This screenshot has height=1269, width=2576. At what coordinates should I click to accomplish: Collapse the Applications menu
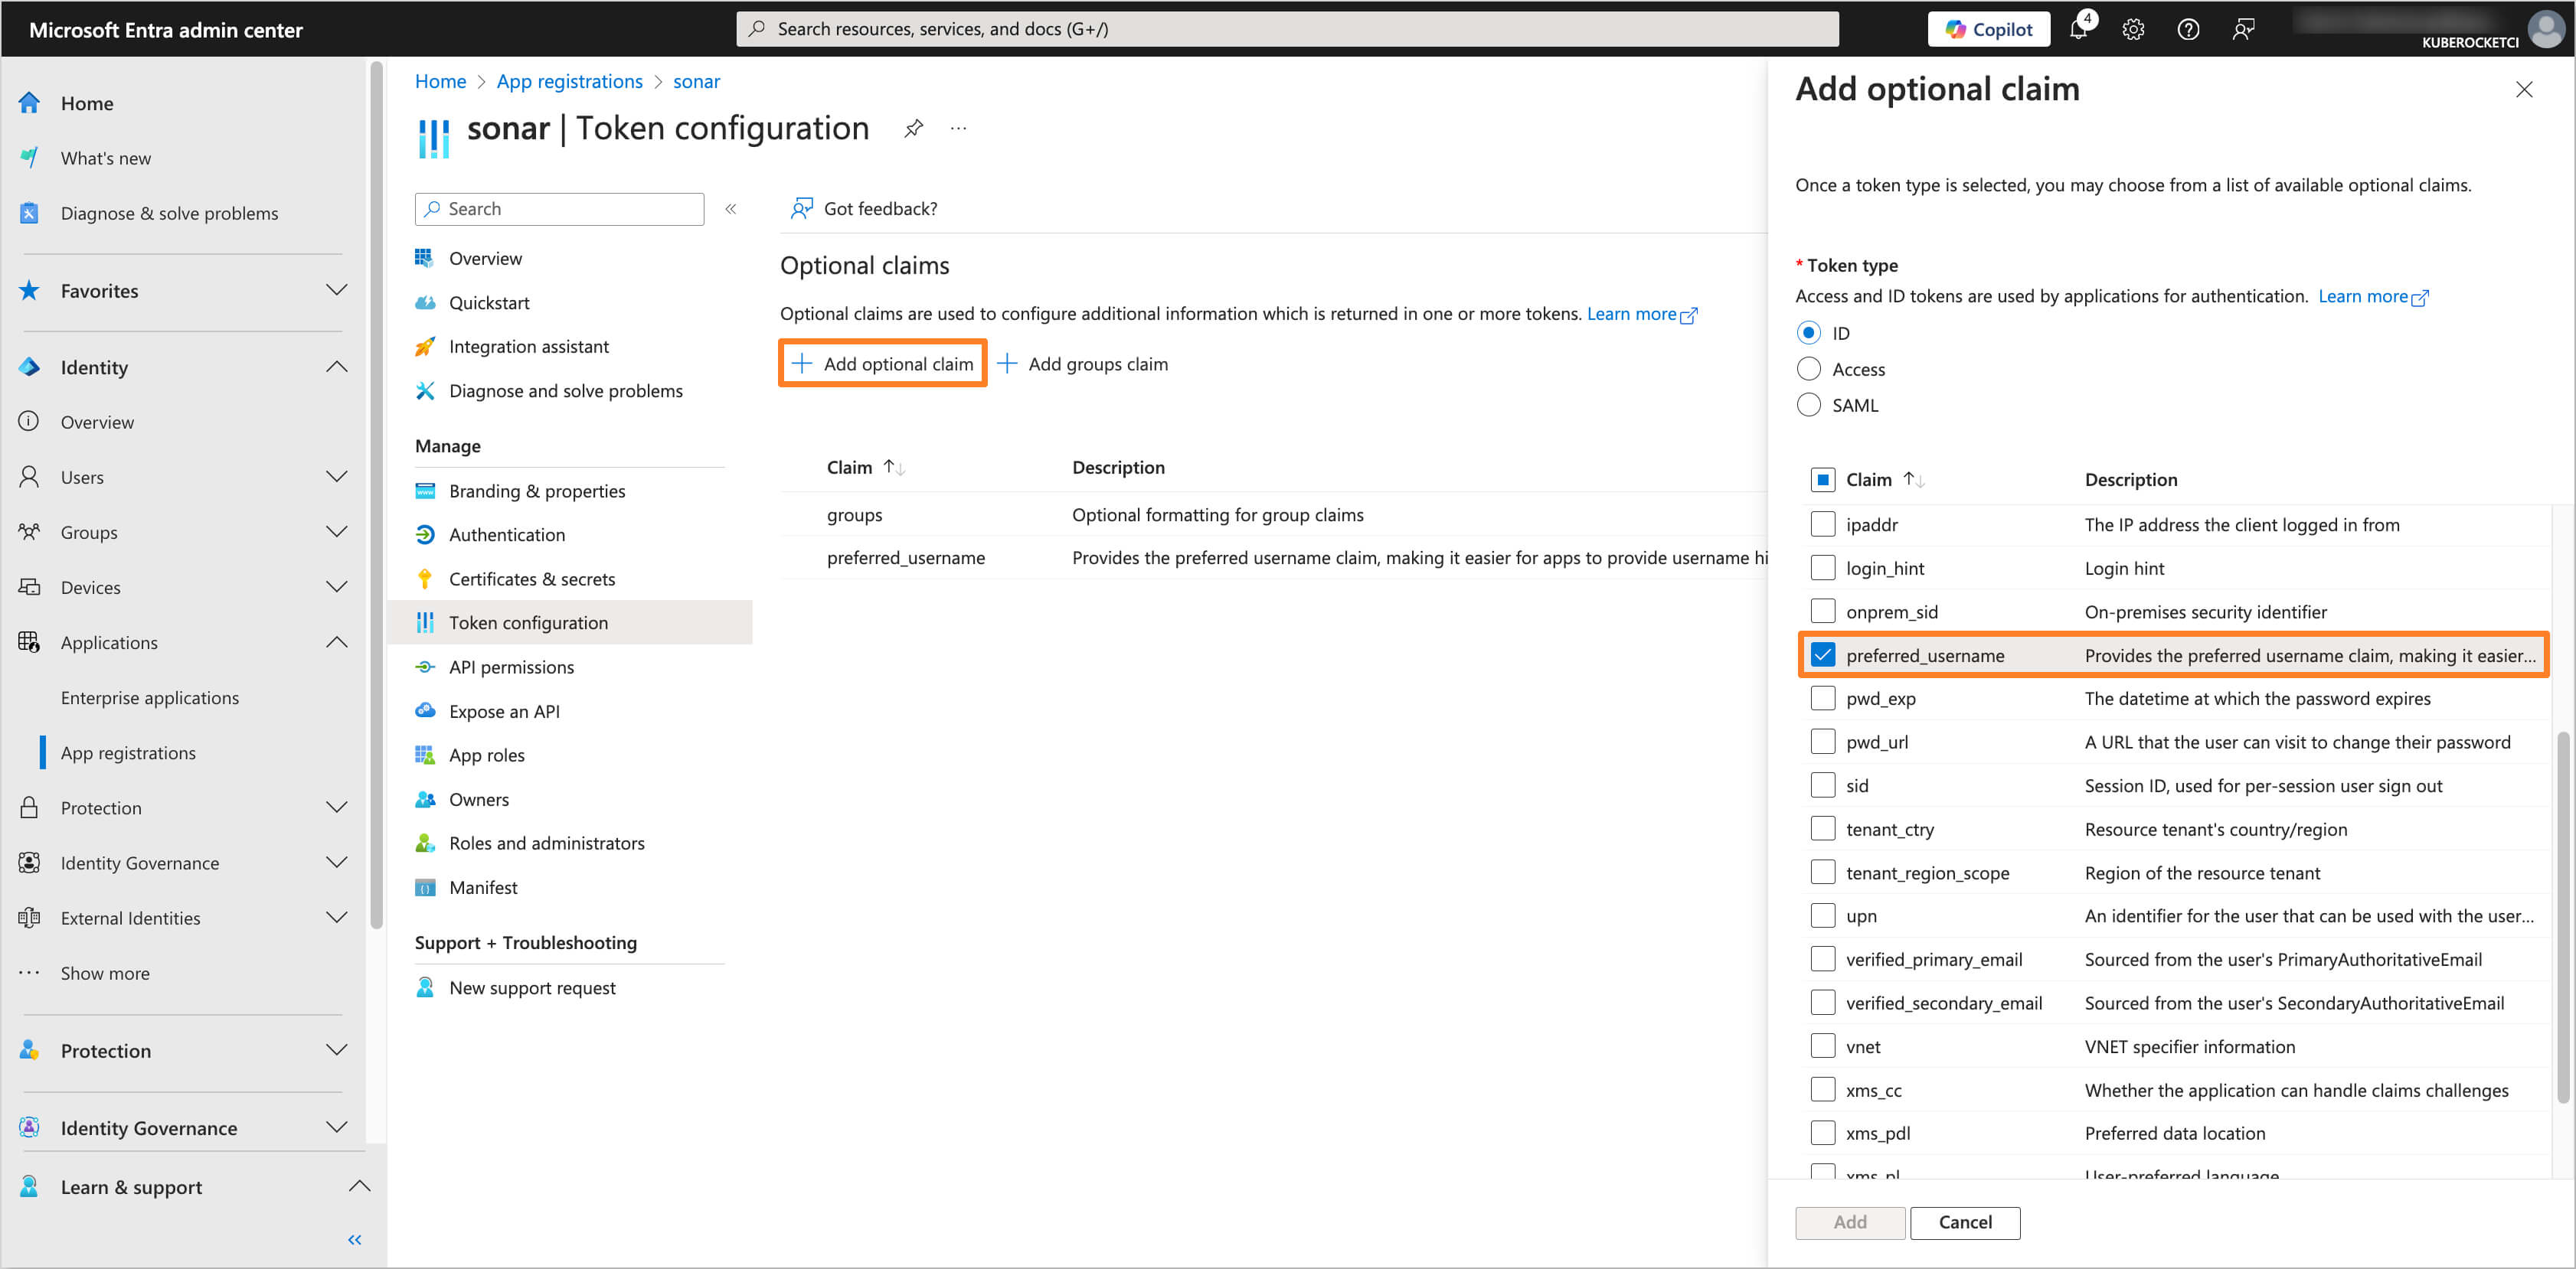tap(337, 641)
